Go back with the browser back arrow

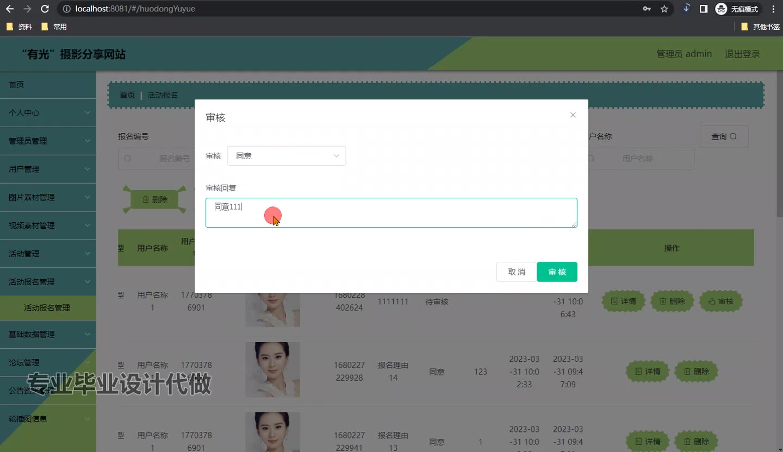tap(10, 9)
